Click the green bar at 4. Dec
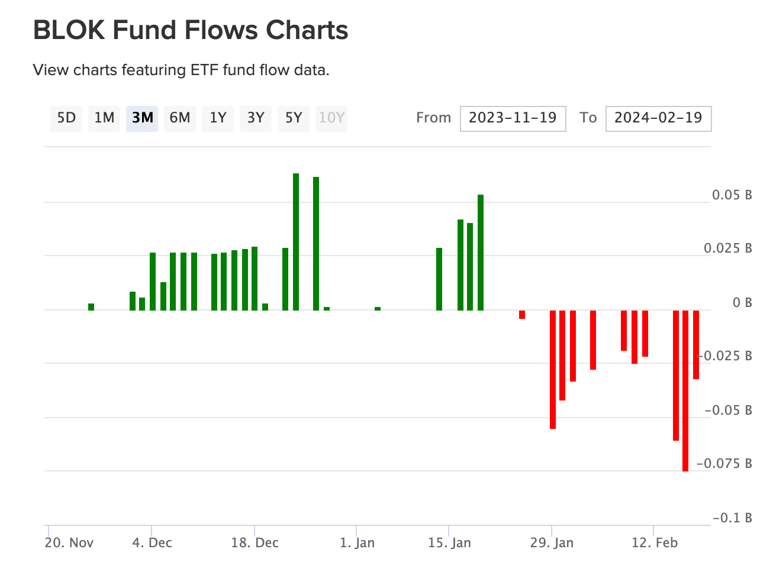 (153, 281)
